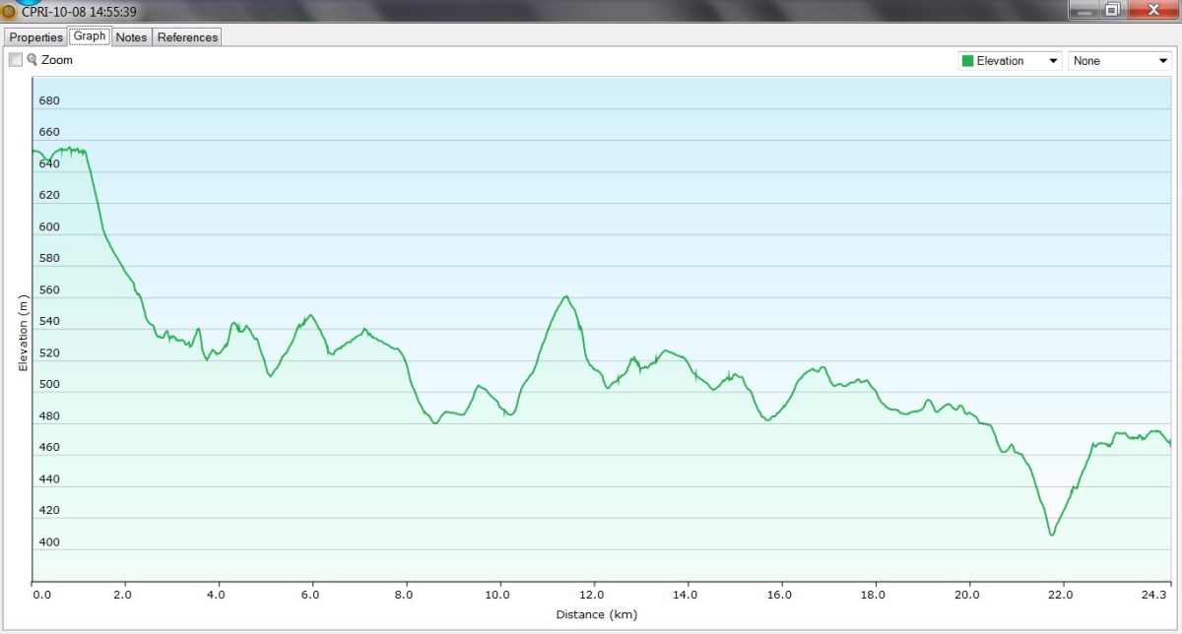Maximize the CPRI track window
This screenshot has width=1182, height=634.
(x=1112, y=10)
